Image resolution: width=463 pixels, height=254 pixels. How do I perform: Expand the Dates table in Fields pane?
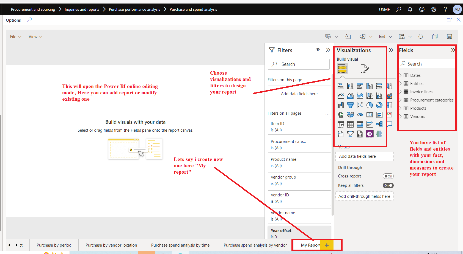pos(401,75)
